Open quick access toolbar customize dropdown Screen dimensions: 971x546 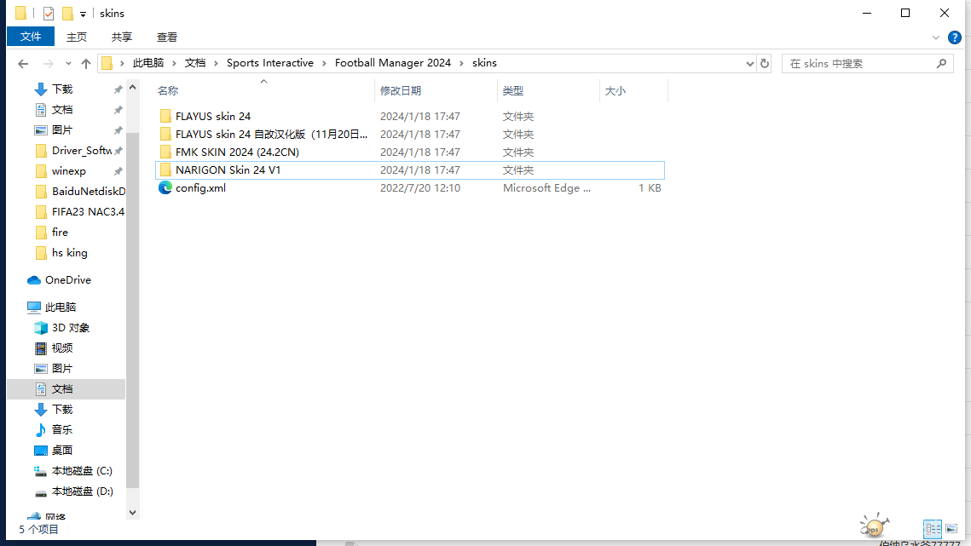83,14
